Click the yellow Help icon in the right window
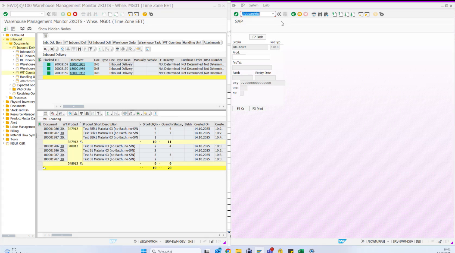This screenshot has height=253, width=455. click(x=375, y=14)
